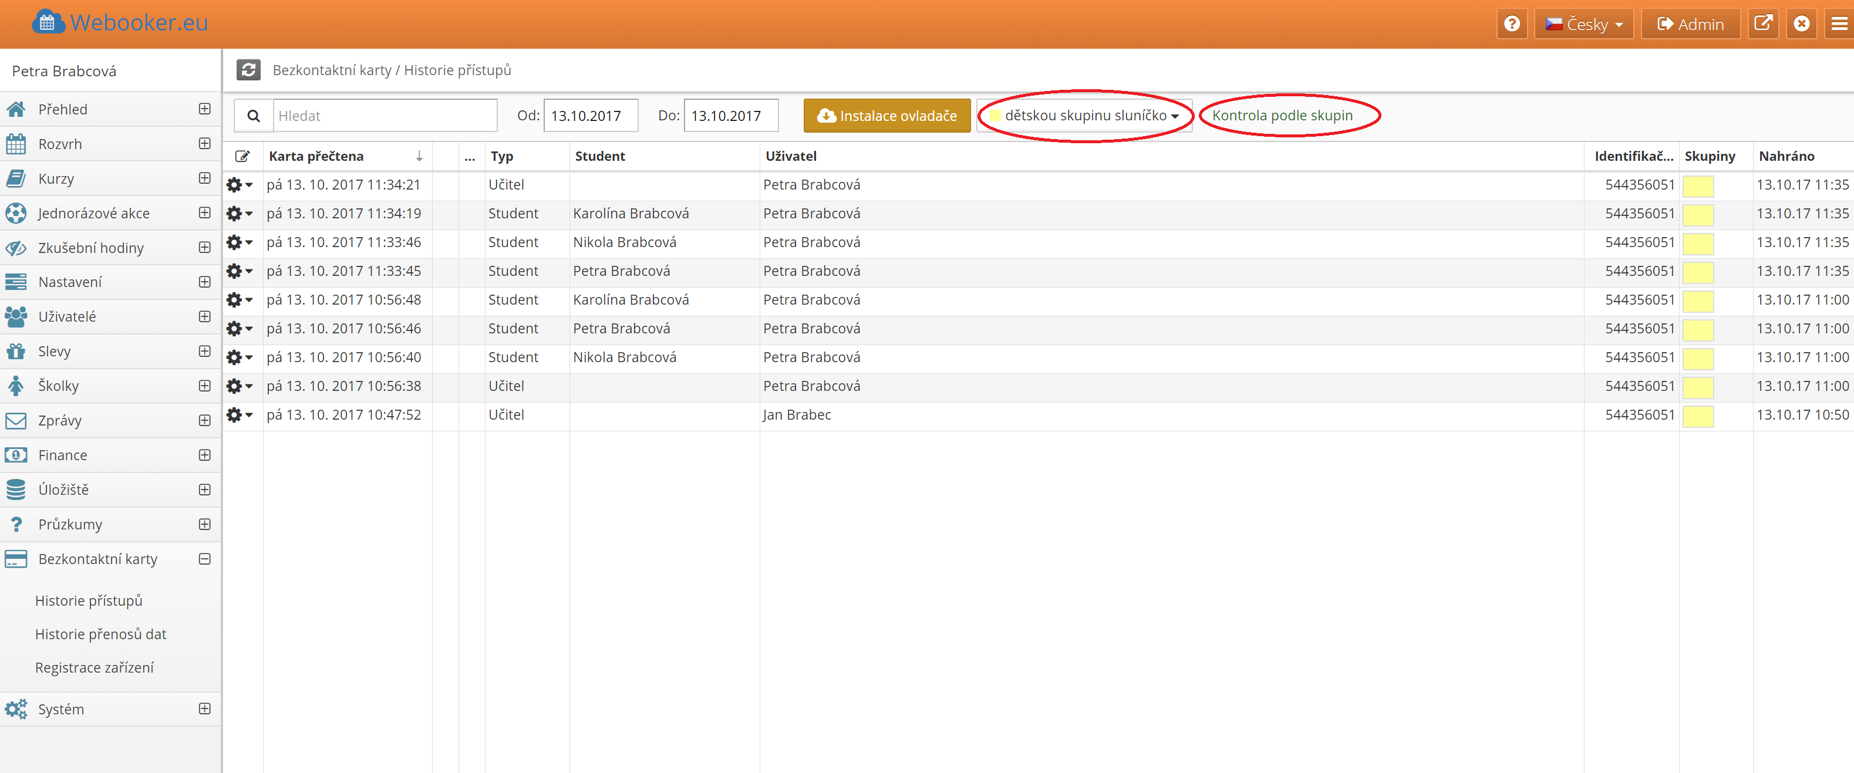
Task: Click the Hledat search input field
Action: pos(385,116)
